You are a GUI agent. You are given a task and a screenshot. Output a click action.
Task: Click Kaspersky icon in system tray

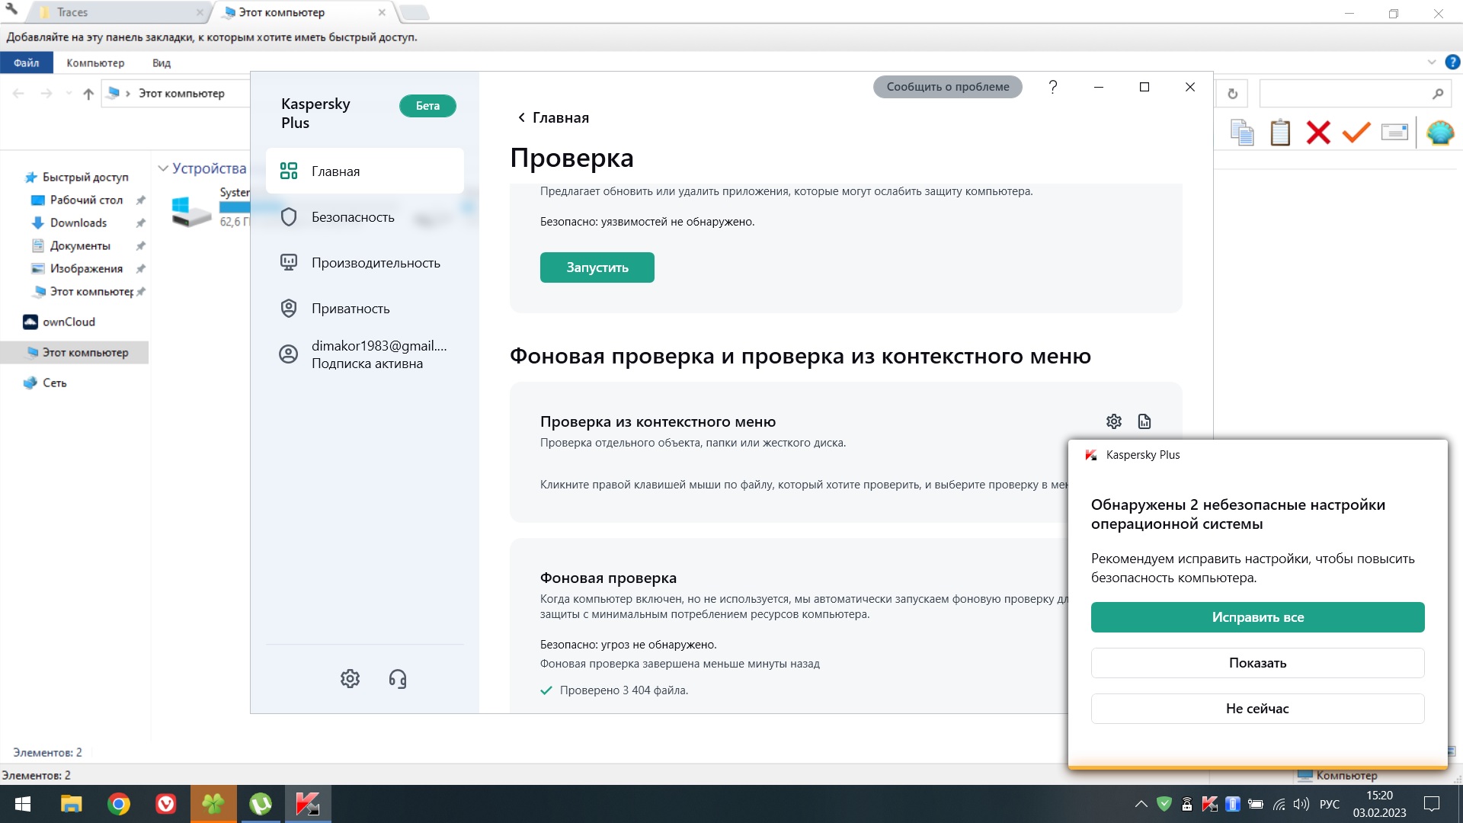(x=1210, y=804)
